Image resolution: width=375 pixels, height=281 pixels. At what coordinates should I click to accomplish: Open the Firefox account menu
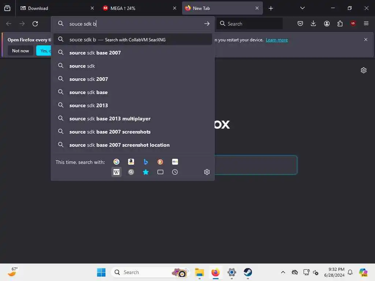(x=327, y=23)
